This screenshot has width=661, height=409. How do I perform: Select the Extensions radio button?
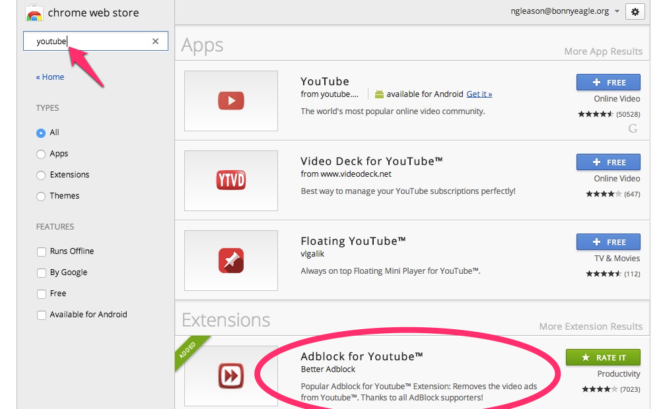pos(41,175)
